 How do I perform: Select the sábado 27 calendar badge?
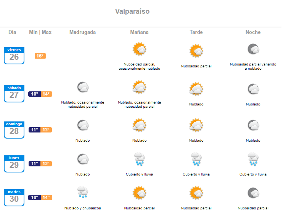point(14,94)
